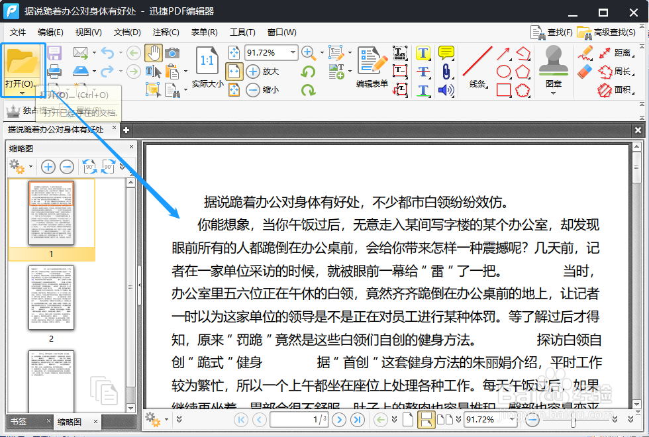Switch to the 书签 bookmarks tab
Image resolution: width=649 pixels, height=437 pixels.
[20, 421]
